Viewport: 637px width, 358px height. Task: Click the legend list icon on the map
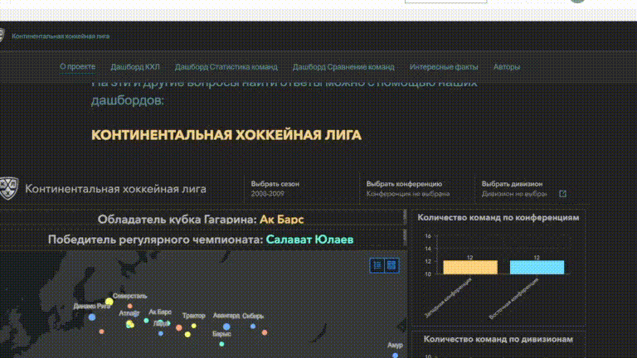pos(377,265)
